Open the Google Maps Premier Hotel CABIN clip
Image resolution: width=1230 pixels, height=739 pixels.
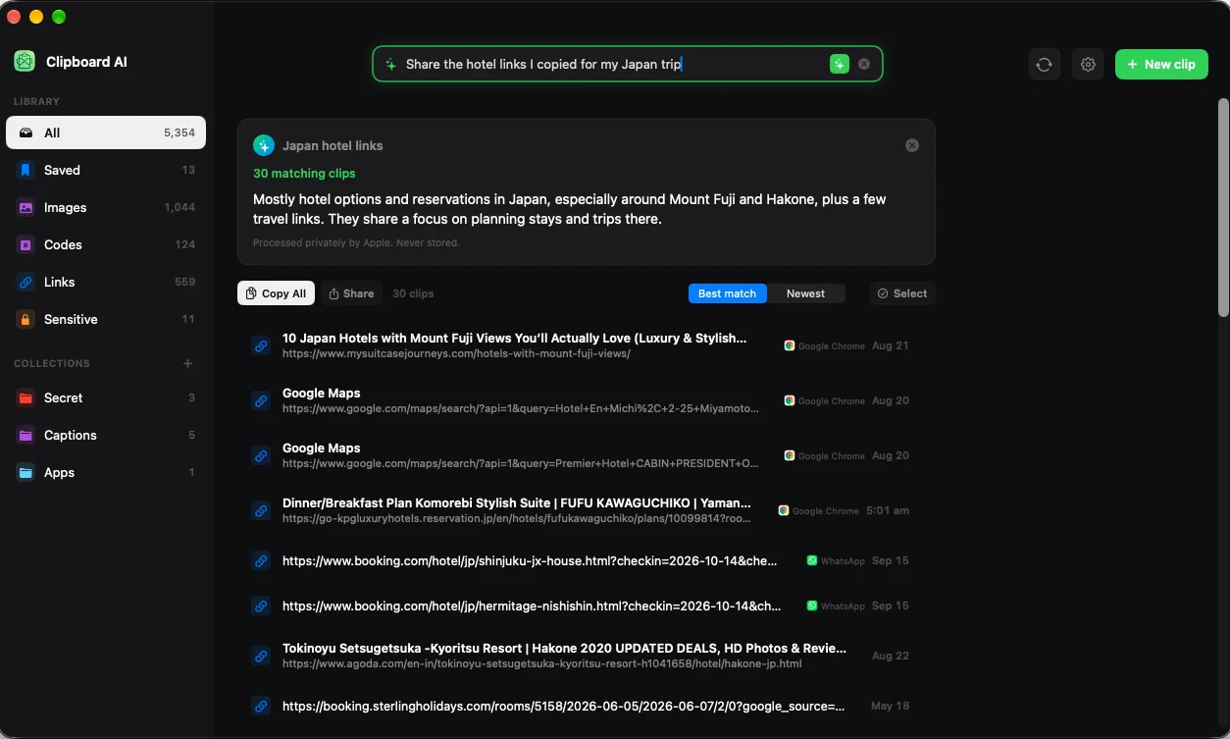(x=586, y=455)
